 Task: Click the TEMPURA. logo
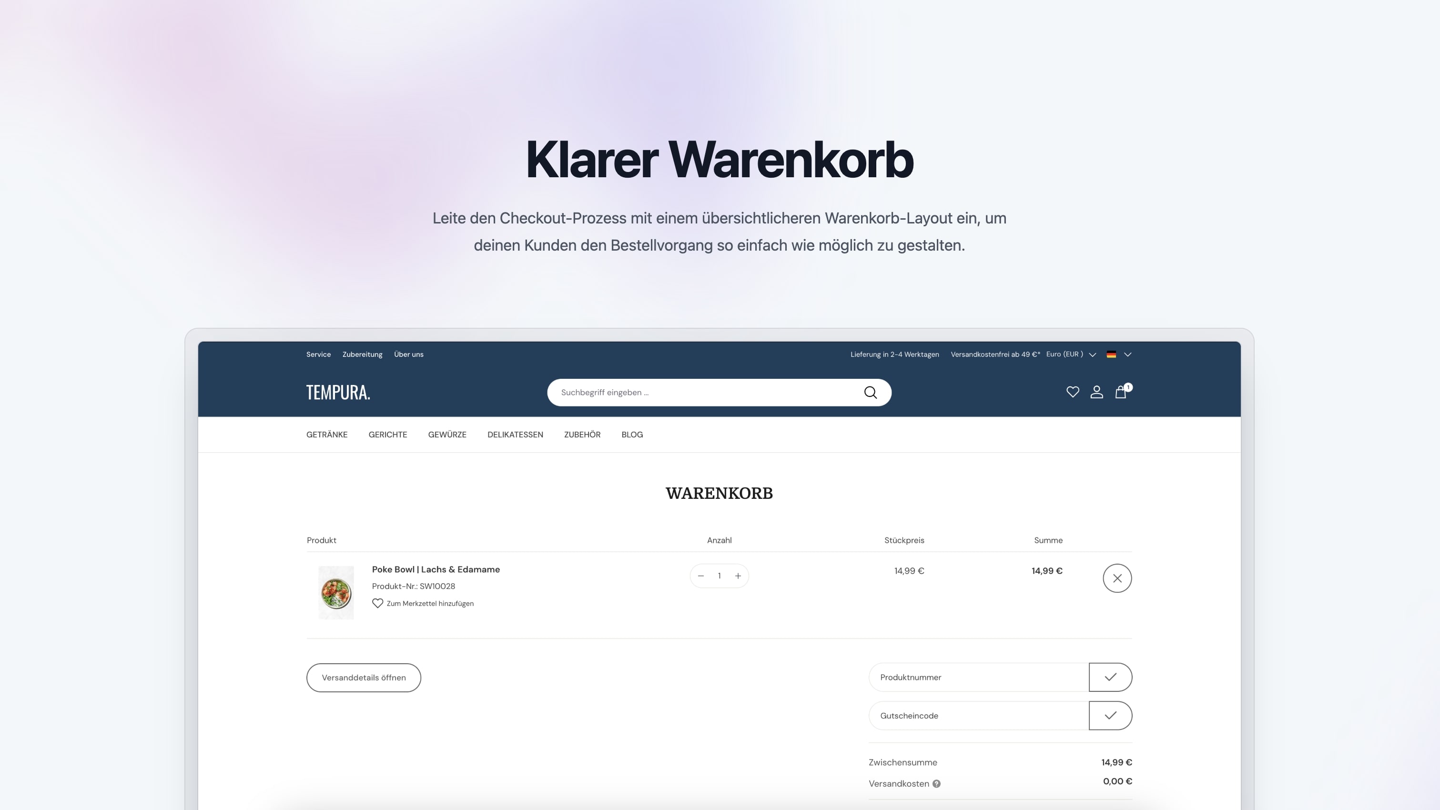tap(338, 393)
